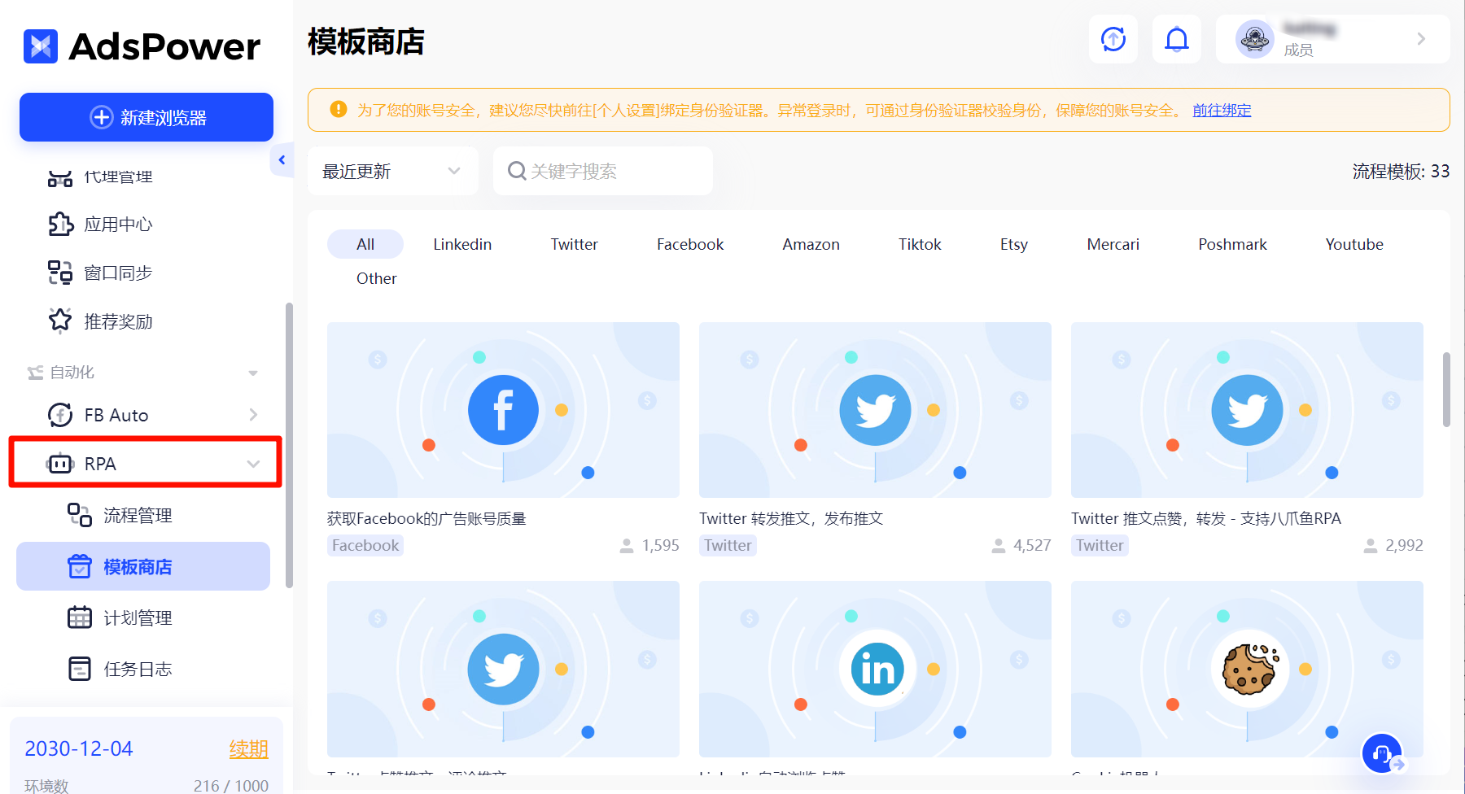Screen dimensions: 1465x794
Task: Select the Tiktok category tab
Action: (x=920, y=244)
